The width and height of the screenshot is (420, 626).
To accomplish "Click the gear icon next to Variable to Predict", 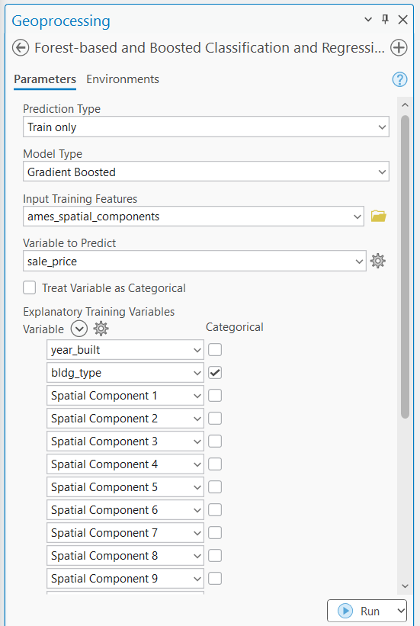I will pos(377,261).
